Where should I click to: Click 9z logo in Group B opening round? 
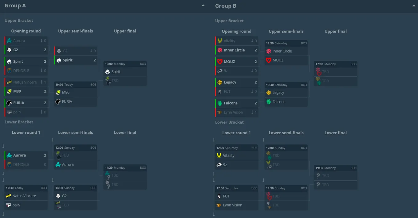click(220, 71)
